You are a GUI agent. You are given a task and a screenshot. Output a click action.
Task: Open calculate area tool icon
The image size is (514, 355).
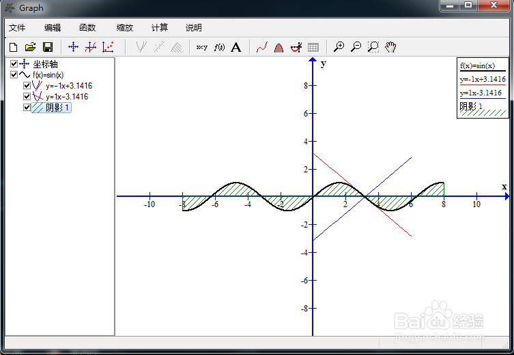279,48
